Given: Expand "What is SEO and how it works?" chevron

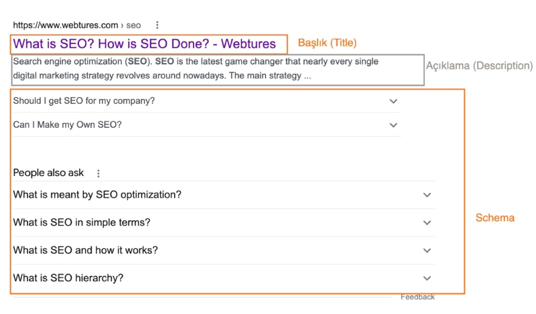Looking at the screenshot, I should [427, 250].
